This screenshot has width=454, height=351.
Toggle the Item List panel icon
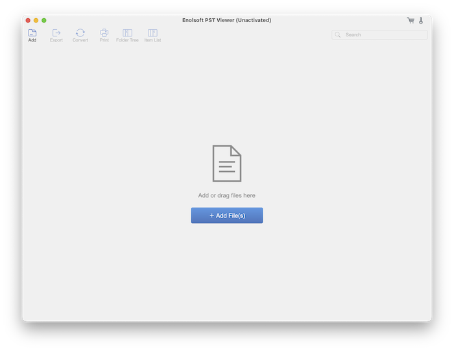click(152, 32)
